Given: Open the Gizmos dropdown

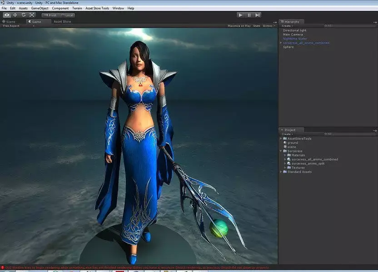Looking at the screenshot, I should pyautogui.click(x=269, y=26).
